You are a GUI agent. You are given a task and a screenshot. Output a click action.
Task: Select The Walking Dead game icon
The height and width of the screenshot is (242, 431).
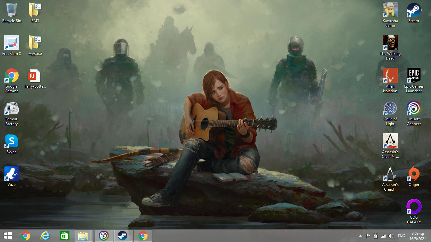[390, 48]
